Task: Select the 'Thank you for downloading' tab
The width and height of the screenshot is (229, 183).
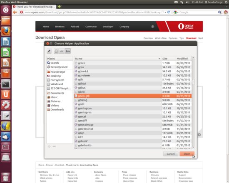Action: point(34,7)
